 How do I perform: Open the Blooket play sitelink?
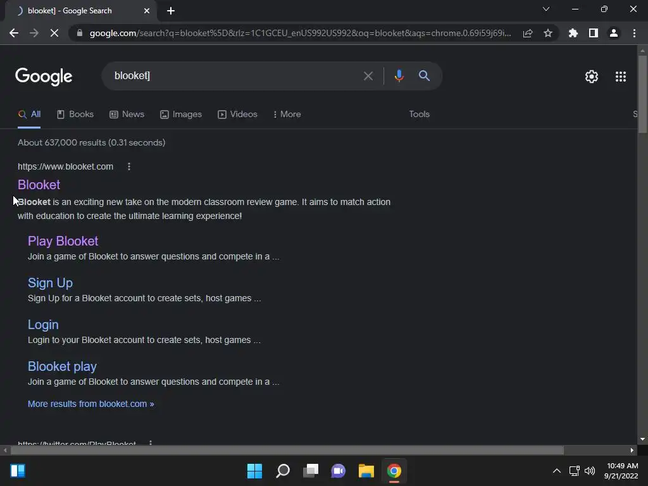click(x=62, y=366)
